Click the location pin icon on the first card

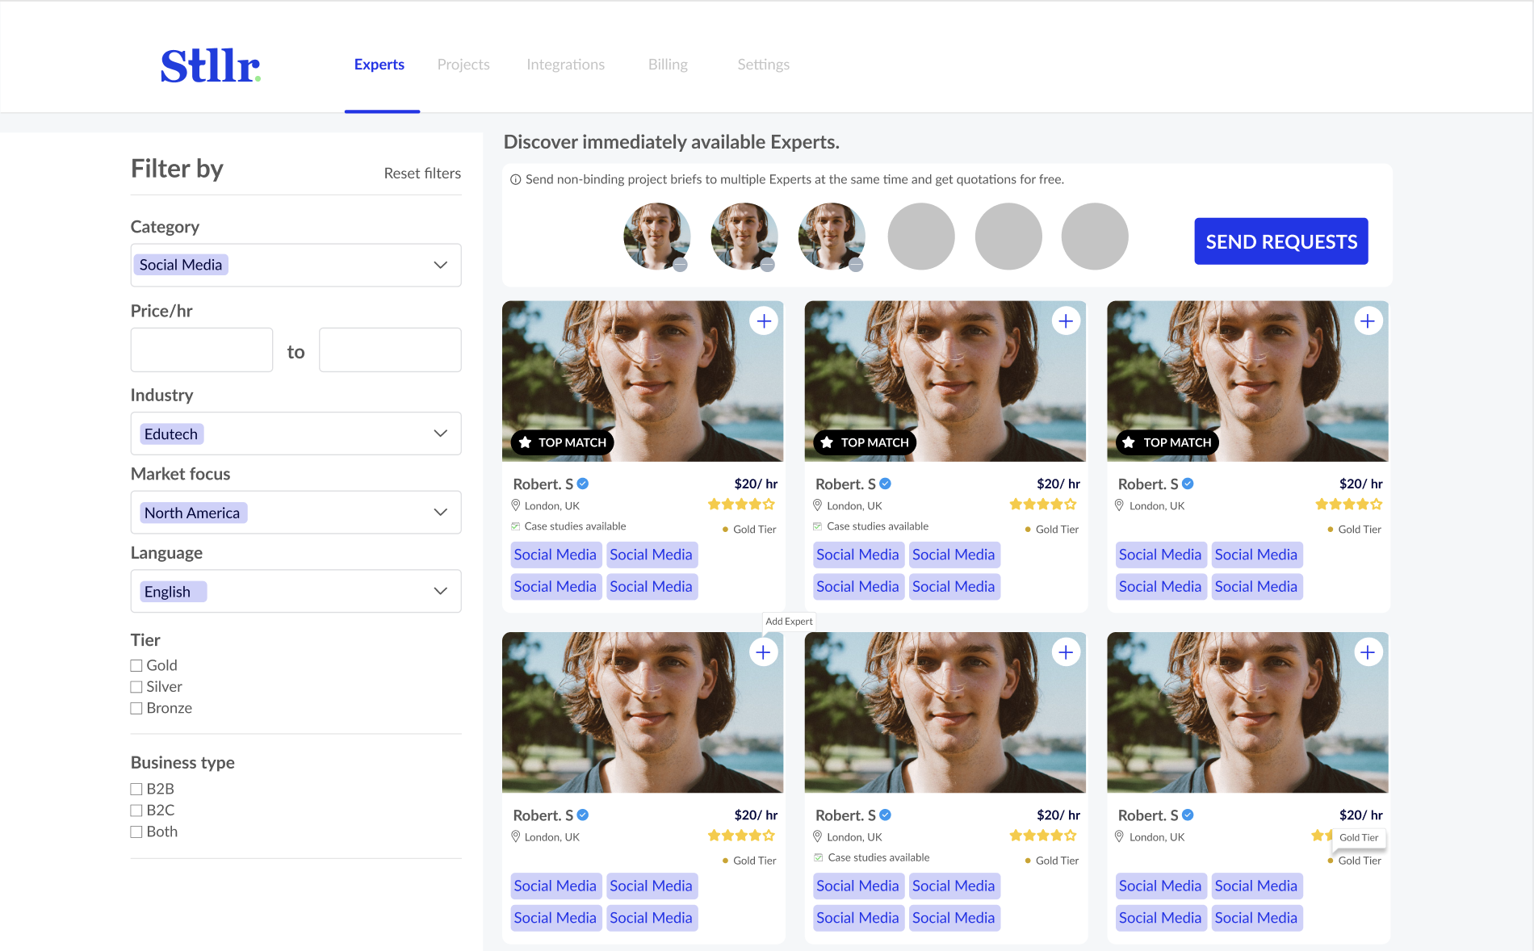click(516, 505)
